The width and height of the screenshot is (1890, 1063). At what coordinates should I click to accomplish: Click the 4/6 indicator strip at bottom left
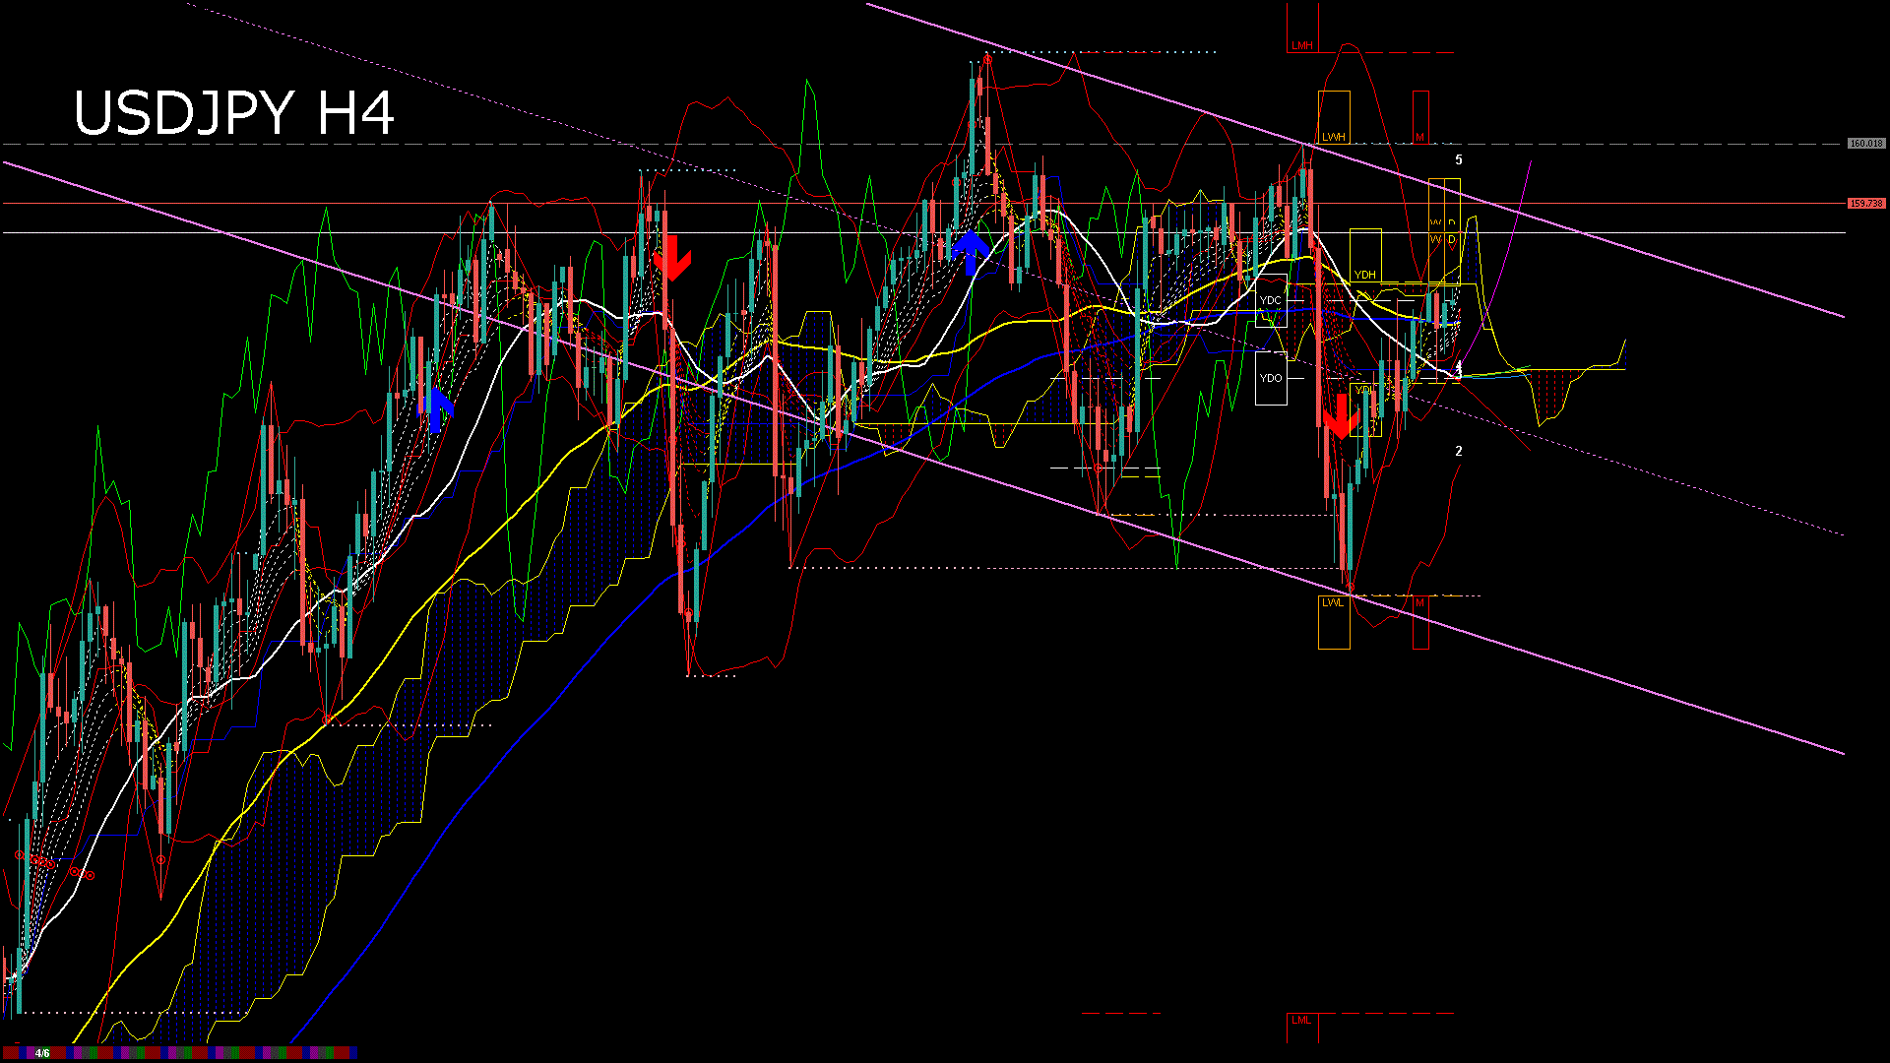pyautogui.click(x=44, y=1052)
